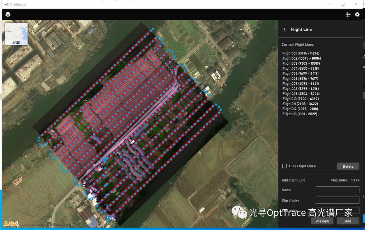Screen dimensions: 365x230
Task: Select Flight007 (6095 - 6821)
Action: coord(300,84)
